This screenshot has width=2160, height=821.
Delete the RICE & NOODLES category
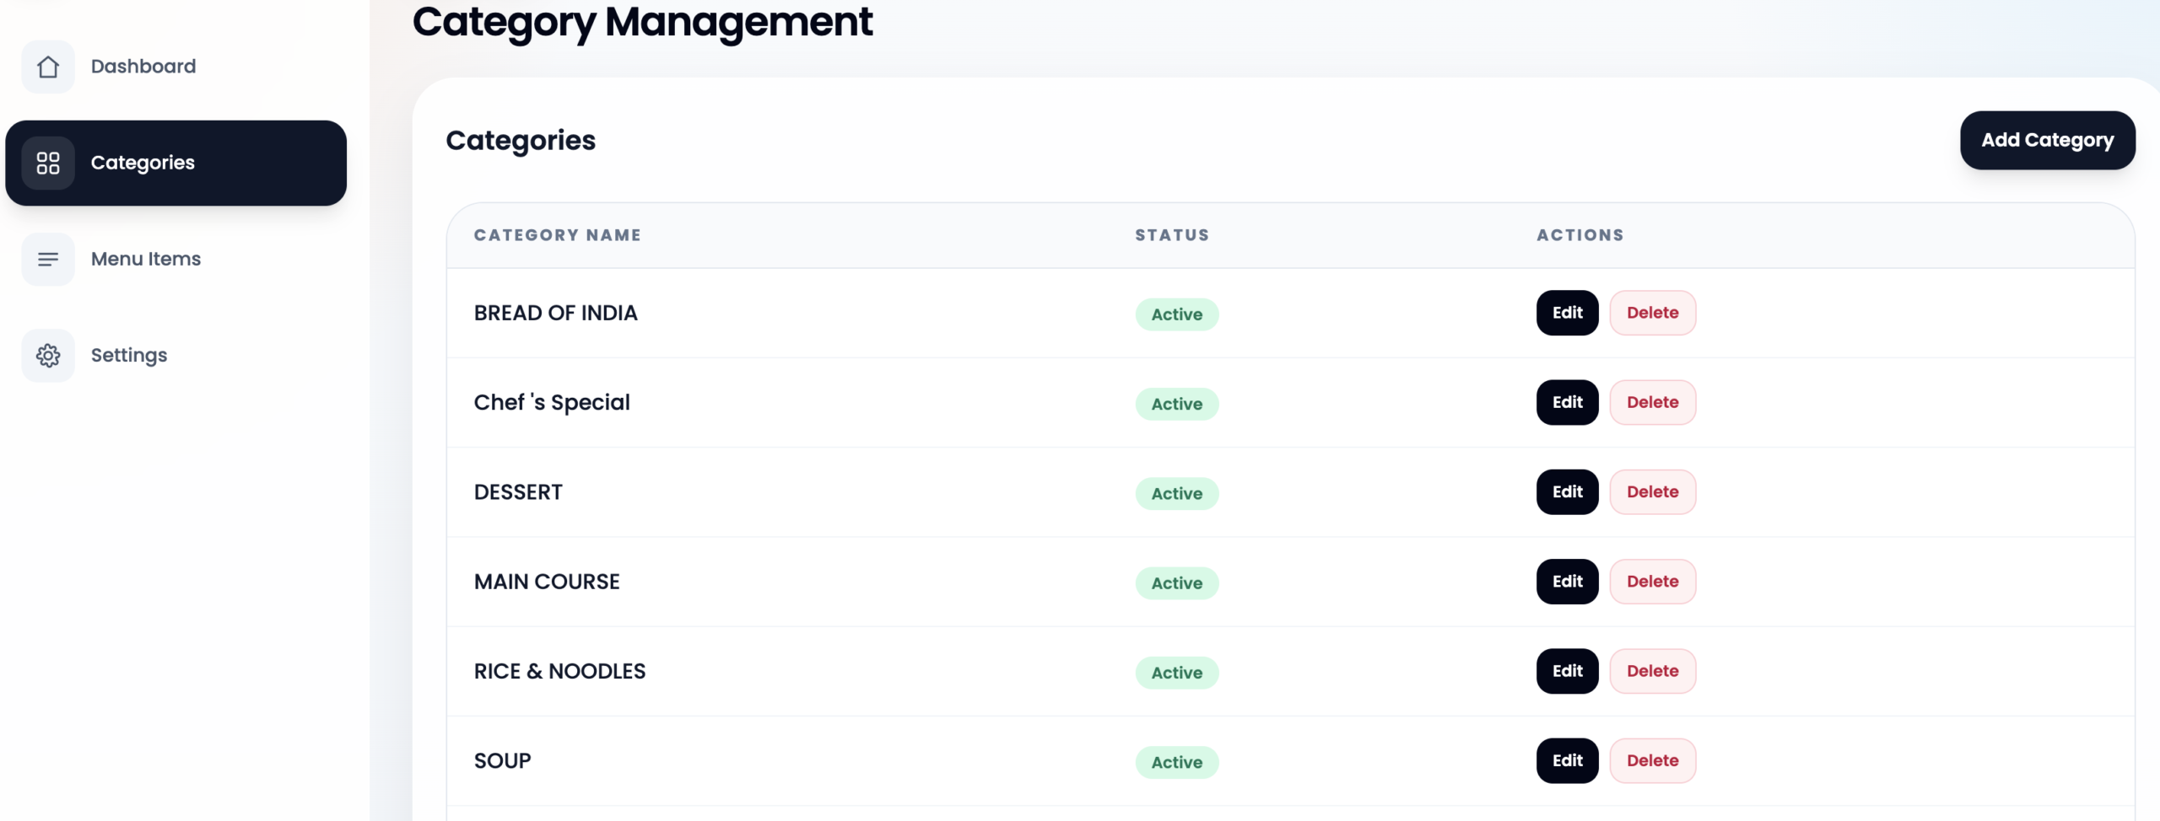[1652, 671]
